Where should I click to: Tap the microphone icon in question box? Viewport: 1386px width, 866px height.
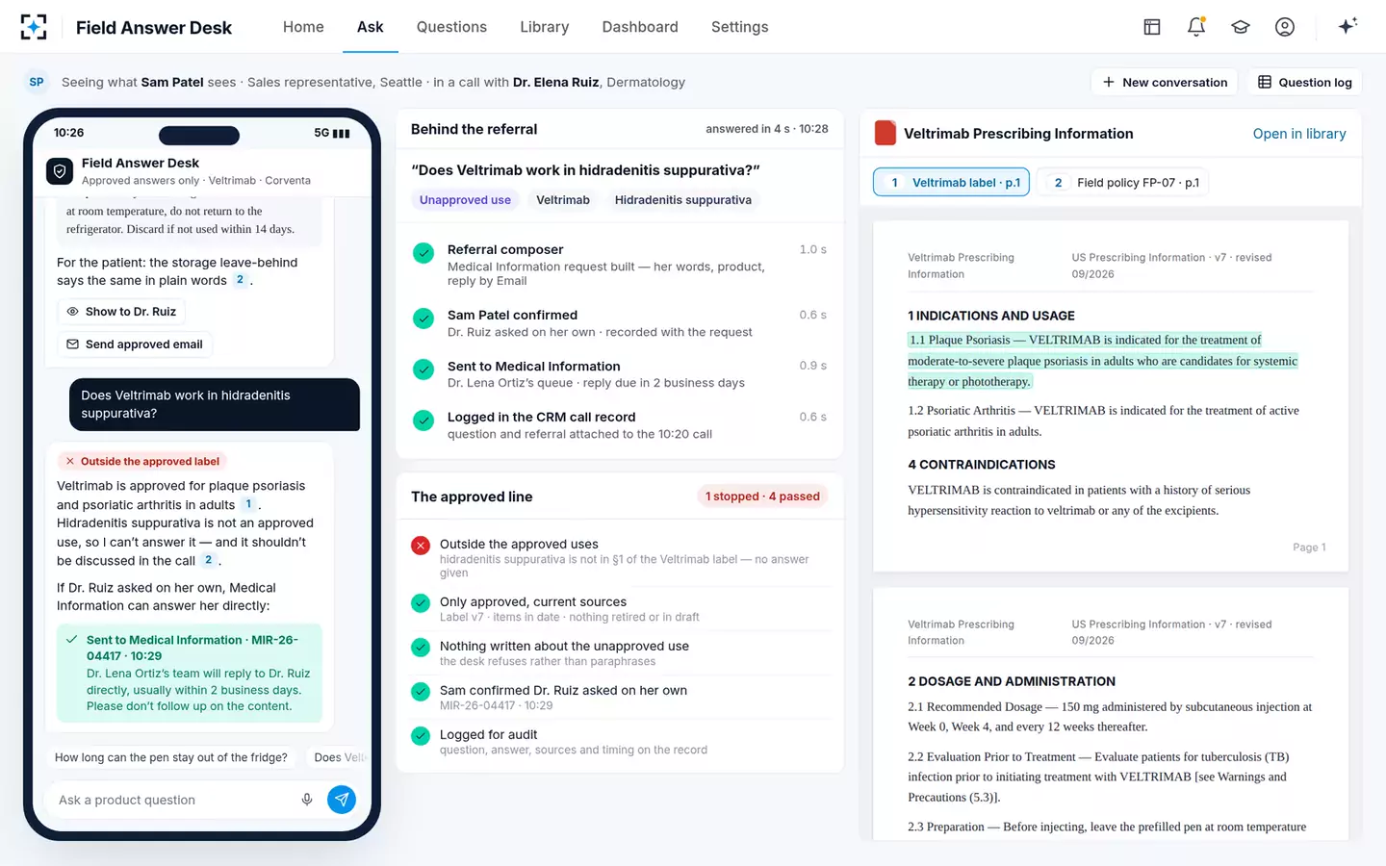click(307, 800)
